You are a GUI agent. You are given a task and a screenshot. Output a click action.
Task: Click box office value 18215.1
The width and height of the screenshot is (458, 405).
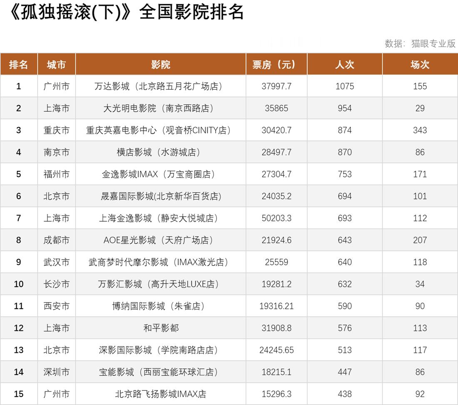(276, 372)
